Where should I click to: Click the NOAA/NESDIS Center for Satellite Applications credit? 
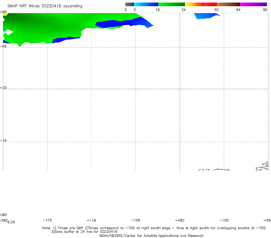[151, 236]
